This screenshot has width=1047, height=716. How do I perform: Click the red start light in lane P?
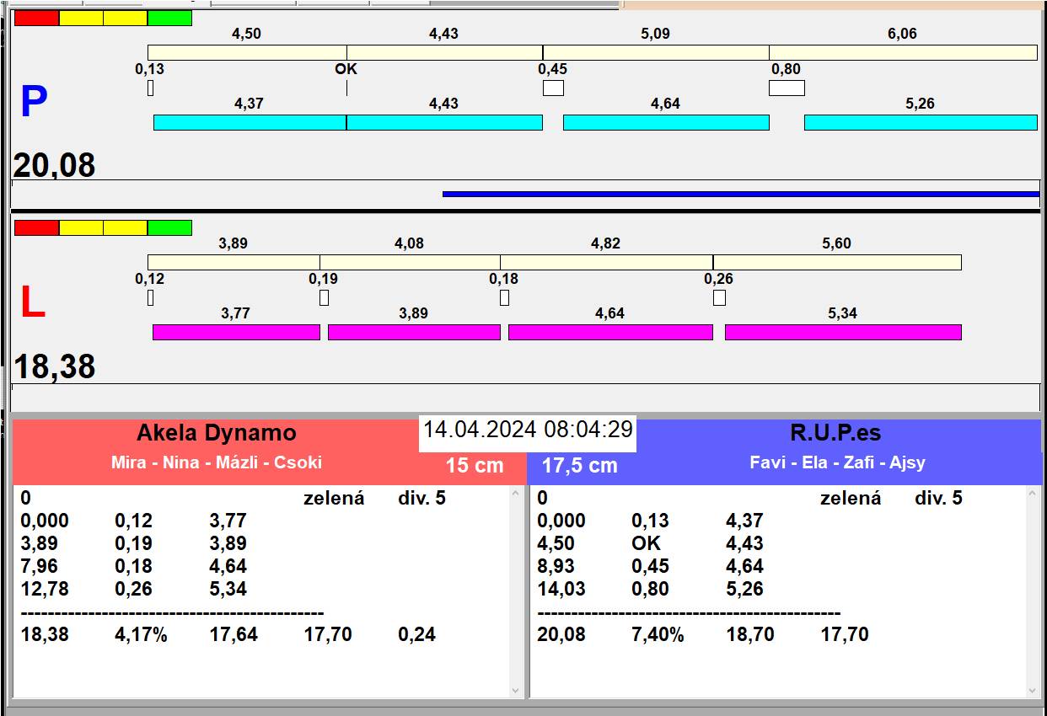point(37,18)
